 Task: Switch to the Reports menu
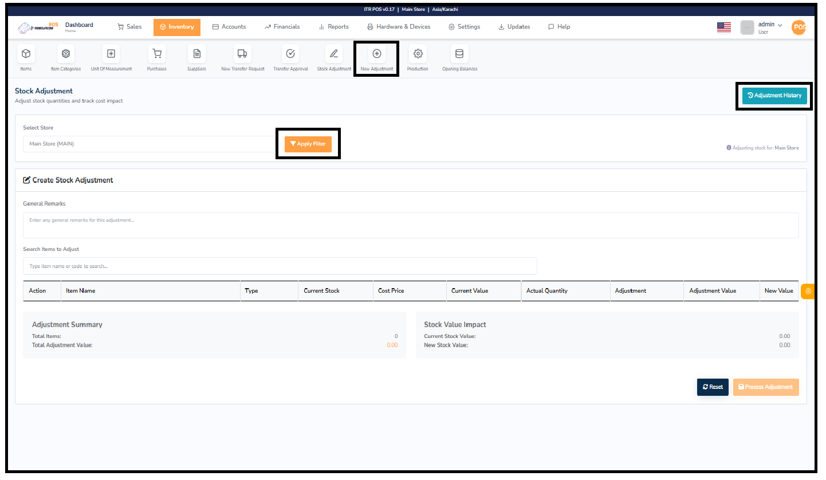[x=334, y=26]
